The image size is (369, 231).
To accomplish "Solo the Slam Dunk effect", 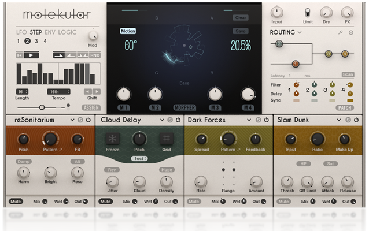I will click(348, 120).
